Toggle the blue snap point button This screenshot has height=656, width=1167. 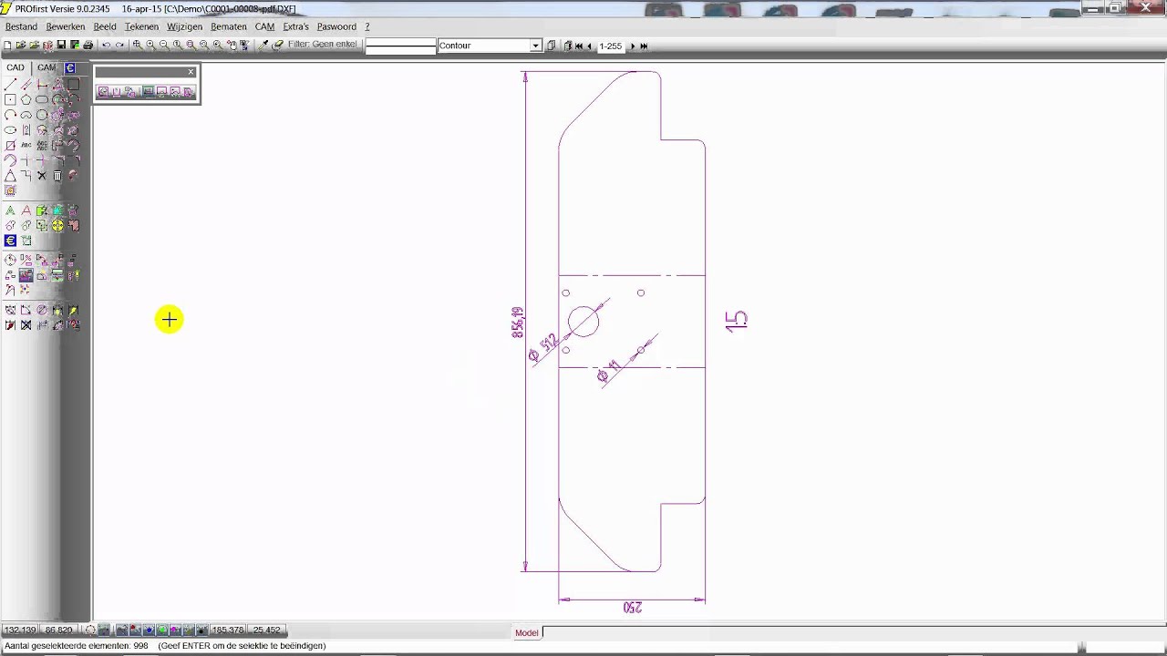pos(149,630)
